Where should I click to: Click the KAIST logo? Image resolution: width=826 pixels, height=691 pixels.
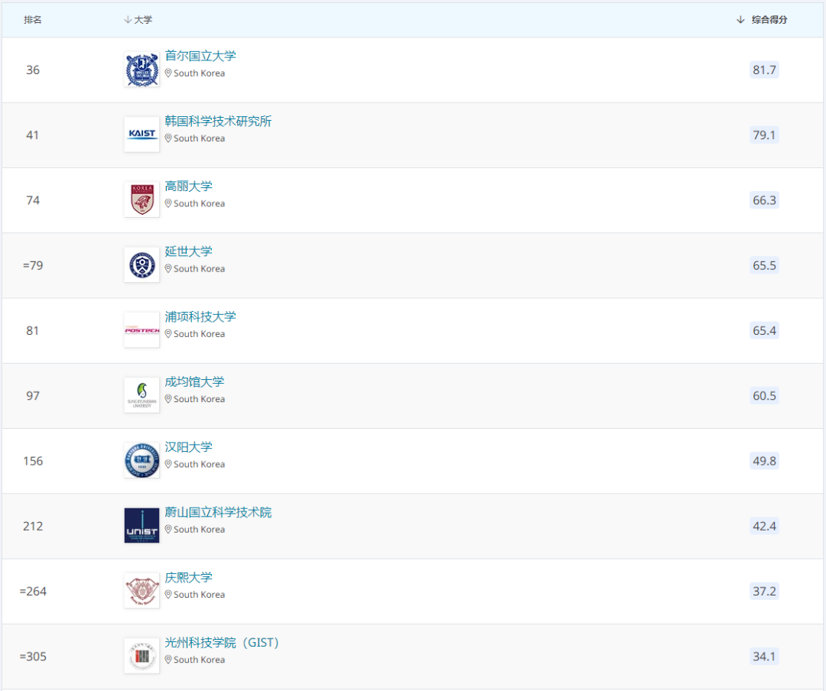[x=141, y=135]
